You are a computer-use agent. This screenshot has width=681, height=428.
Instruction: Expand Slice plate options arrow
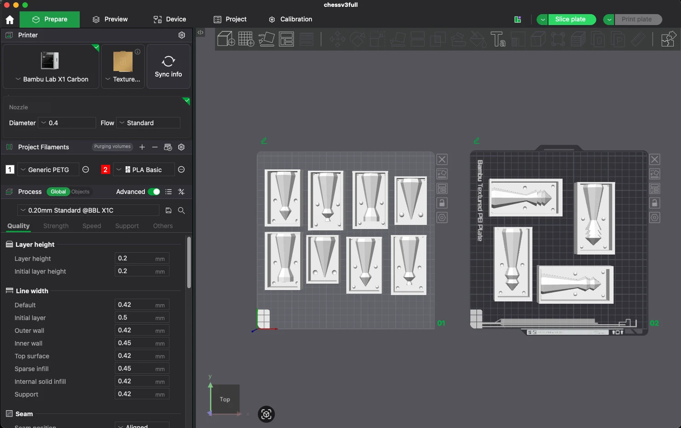click(543, 20)
